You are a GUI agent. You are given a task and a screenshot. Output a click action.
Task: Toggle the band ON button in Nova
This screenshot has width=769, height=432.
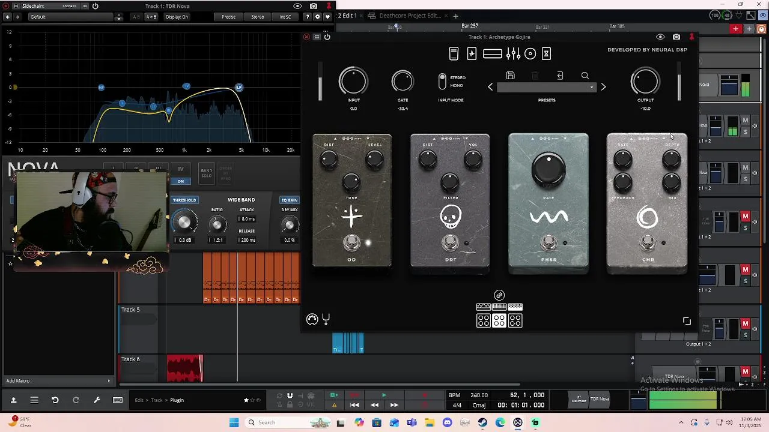click(x=180, y=181)
